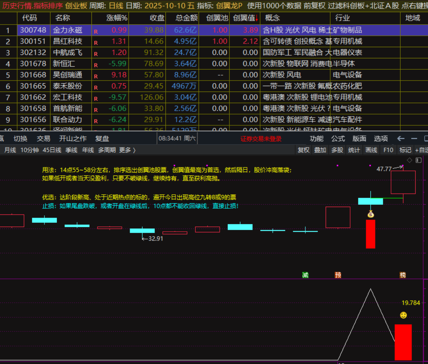The image size is (428, 364).
Task: Open the 选项 menu
Action: pos(380,139)
